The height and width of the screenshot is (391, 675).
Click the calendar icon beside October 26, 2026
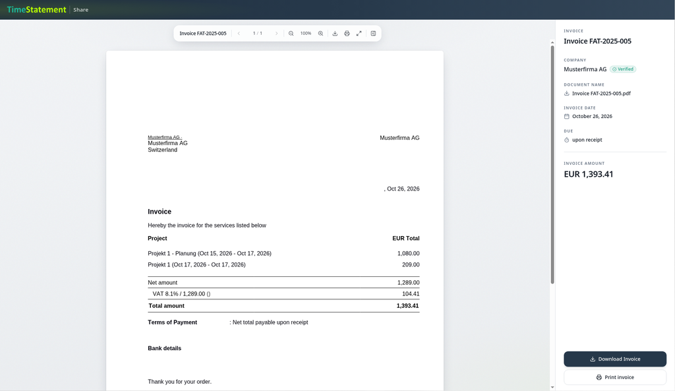pyautogui.click(x=566, y=116)
